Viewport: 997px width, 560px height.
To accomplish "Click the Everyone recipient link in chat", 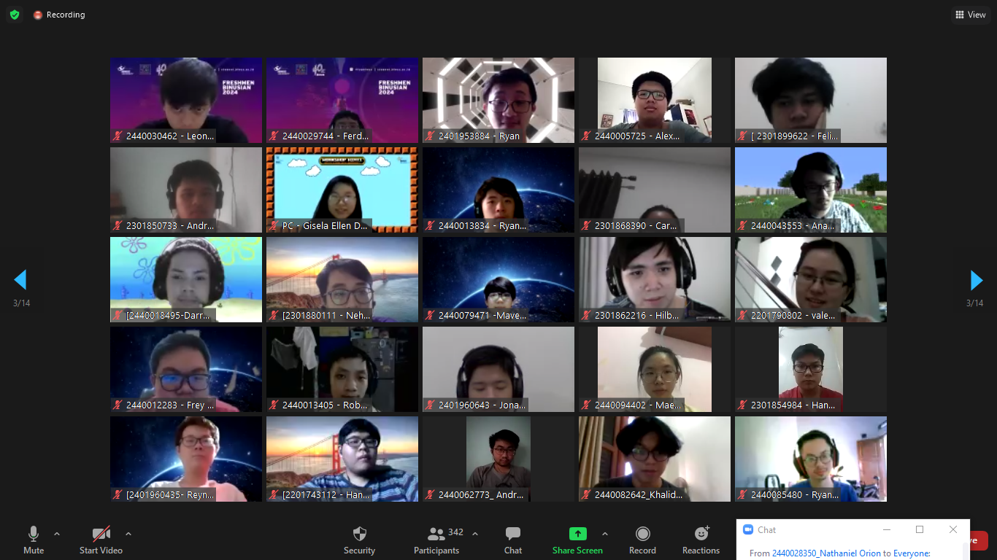I will pos(911,553).
